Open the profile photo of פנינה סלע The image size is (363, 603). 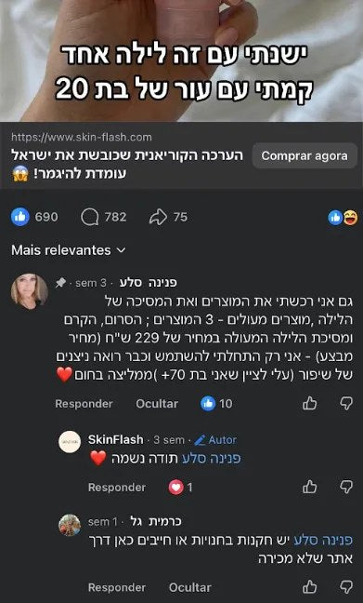30,292
